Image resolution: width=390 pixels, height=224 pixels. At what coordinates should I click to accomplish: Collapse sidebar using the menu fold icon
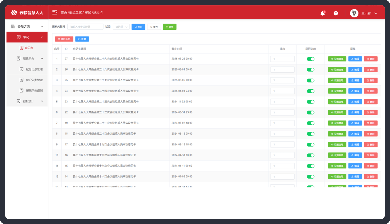coord(55,12)
